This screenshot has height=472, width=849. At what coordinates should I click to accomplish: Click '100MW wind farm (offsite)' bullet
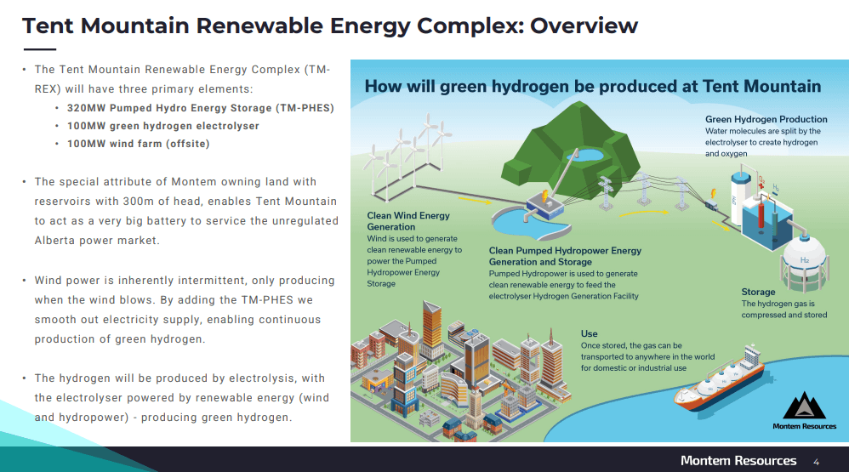[x=138, y=144]
